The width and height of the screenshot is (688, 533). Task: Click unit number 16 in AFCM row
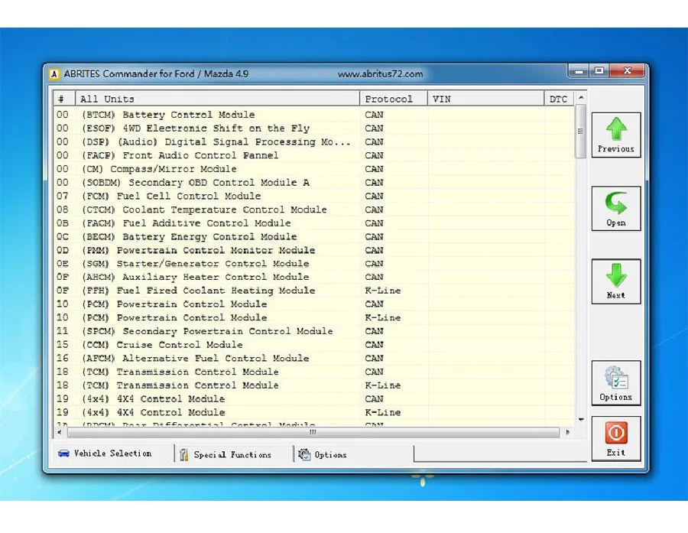click(63, 358)
